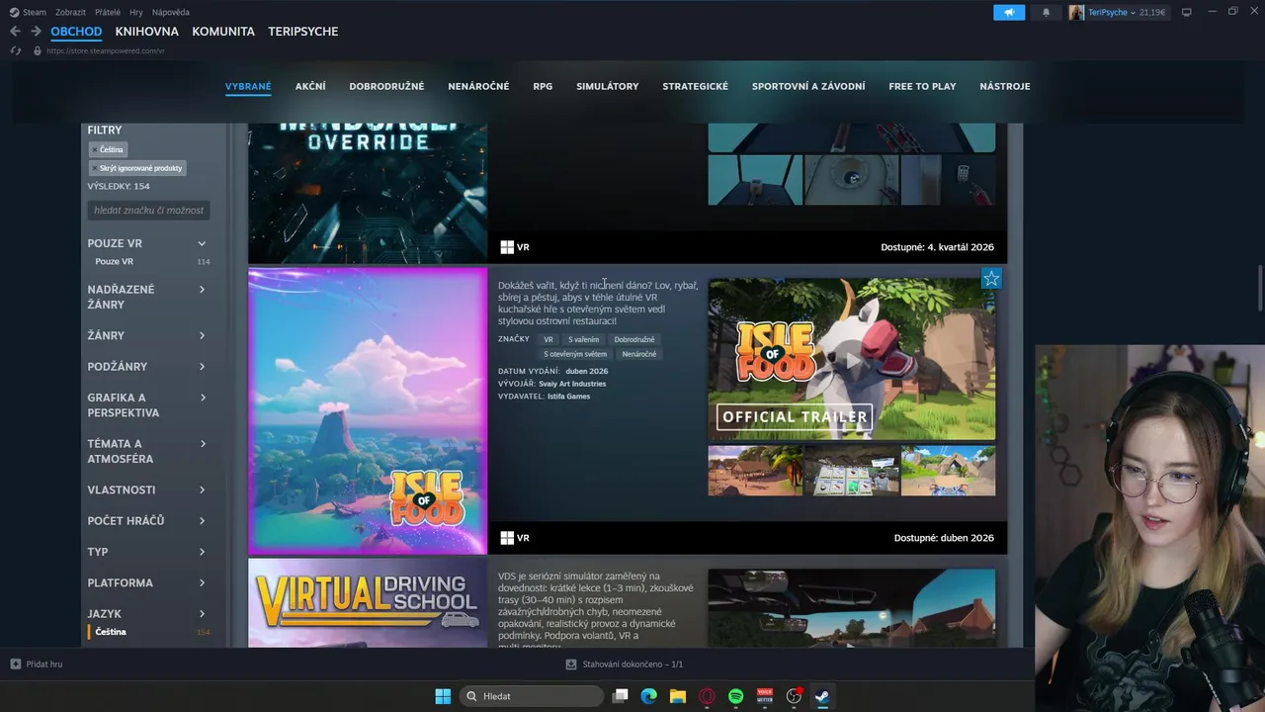Select the NENÁROČNÉ category tab
The height and width of the screenshot is (712, 1265).
pos(478,86)
